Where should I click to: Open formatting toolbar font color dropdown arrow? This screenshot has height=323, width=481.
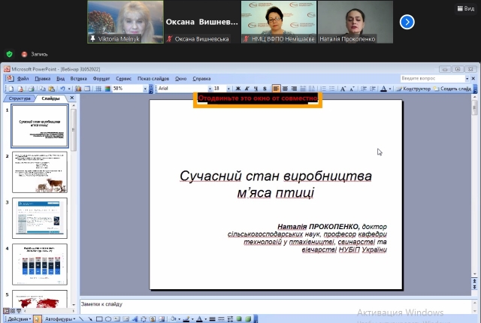coord(390,89)
